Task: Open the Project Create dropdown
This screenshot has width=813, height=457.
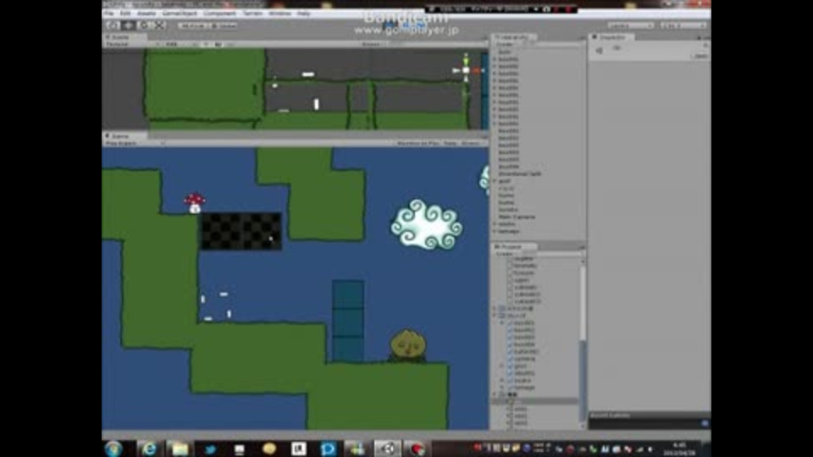Action: [506, 254]
